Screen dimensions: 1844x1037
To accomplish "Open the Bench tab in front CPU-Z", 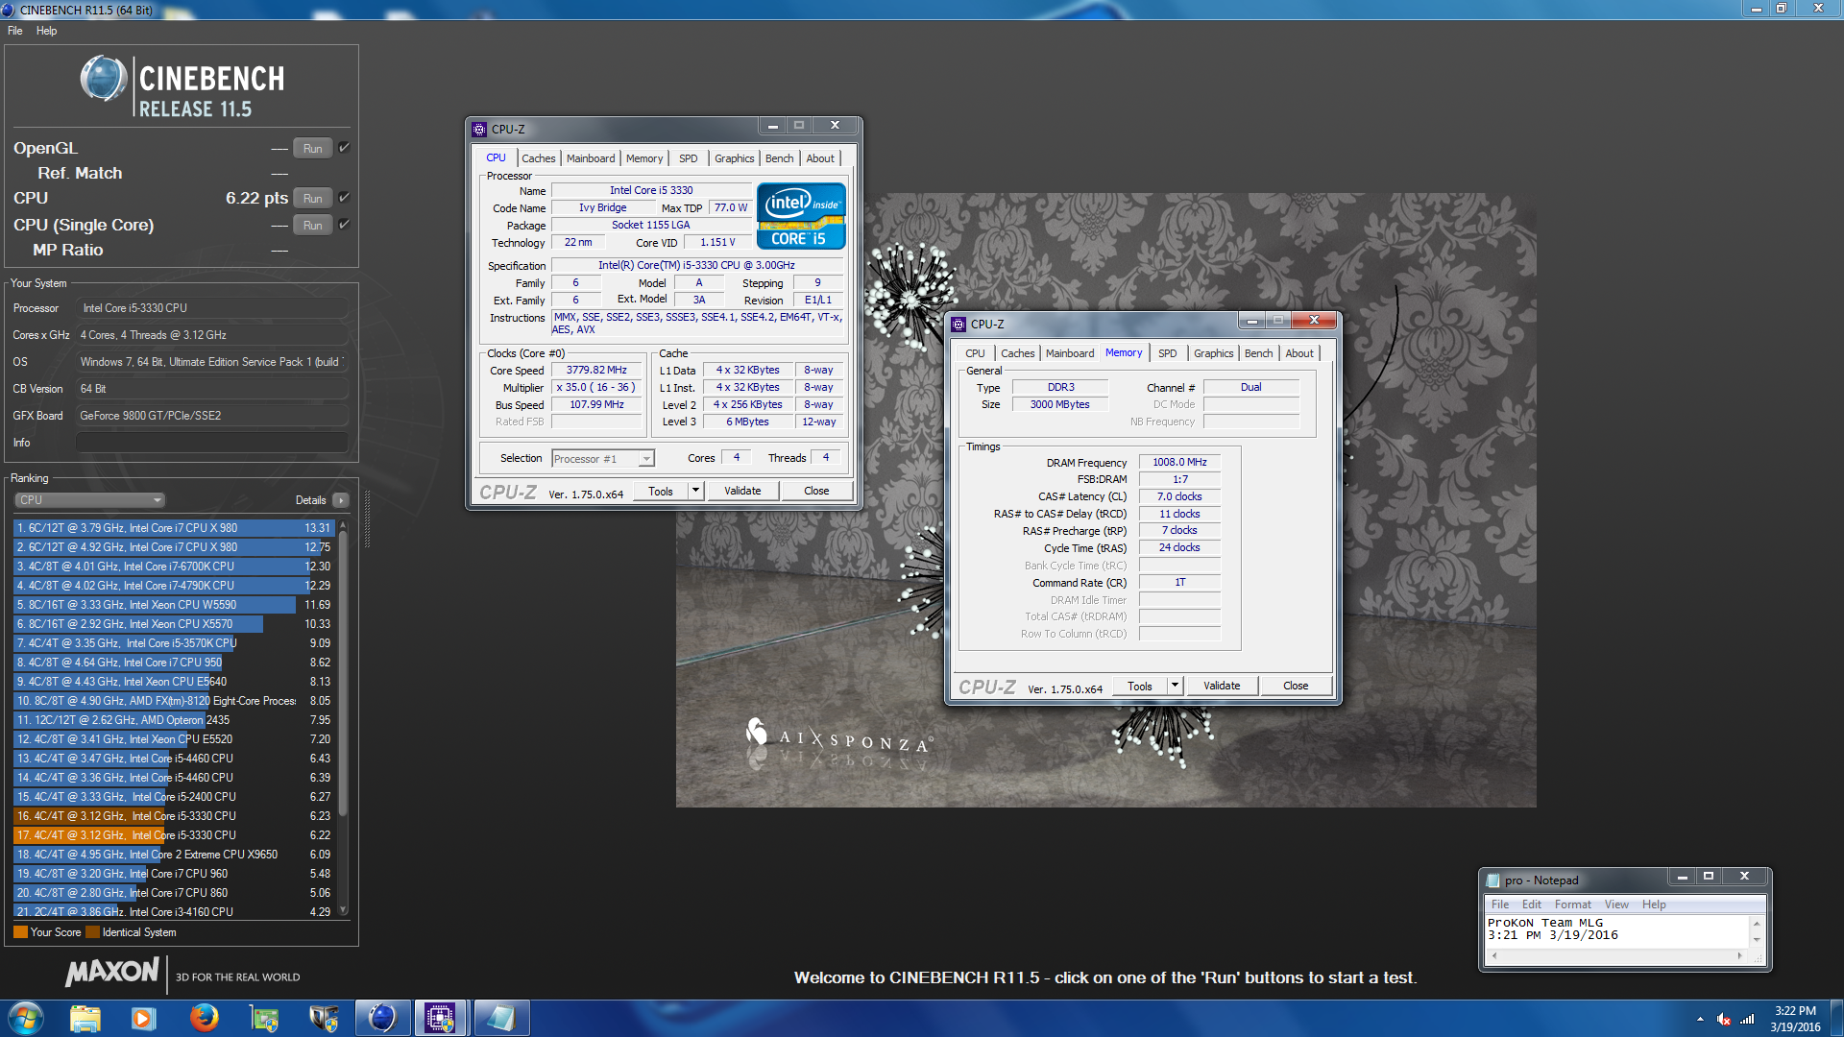I will tap(780, 158).
